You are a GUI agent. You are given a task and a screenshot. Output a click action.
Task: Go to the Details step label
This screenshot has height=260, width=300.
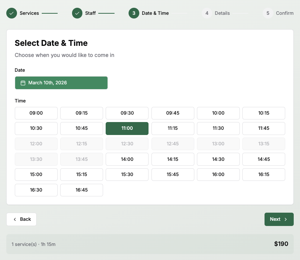[222, 13]
